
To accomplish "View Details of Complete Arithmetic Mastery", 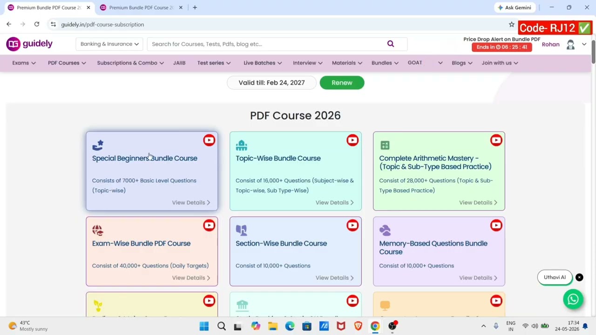I will coord(478,202).
